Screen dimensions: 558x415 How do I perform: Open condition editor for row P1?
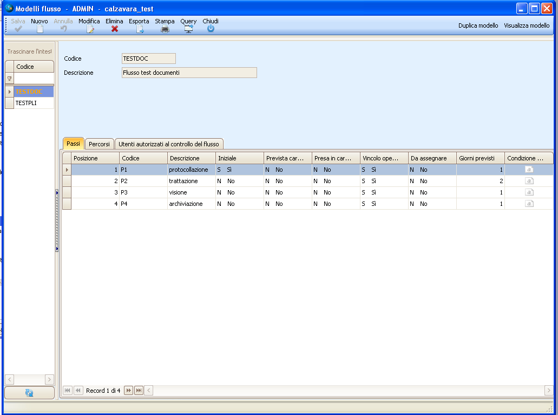pyautogui.click(x=529, y=170)
